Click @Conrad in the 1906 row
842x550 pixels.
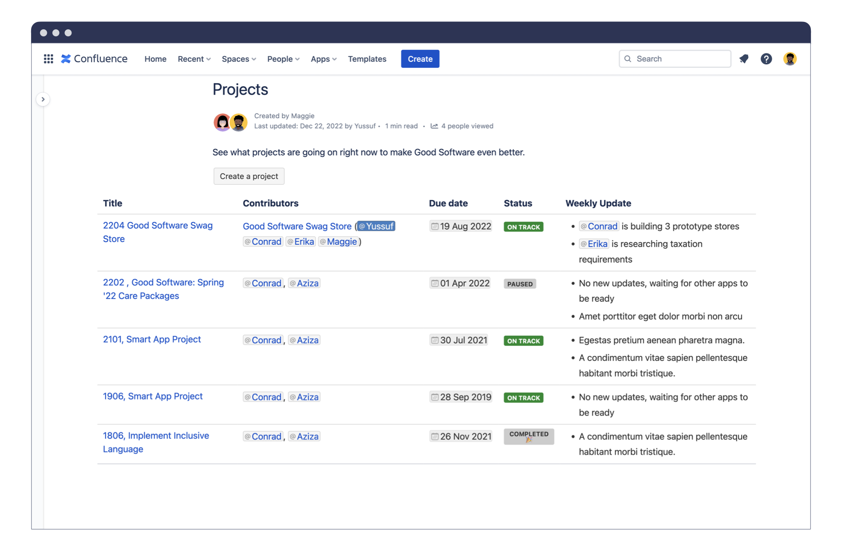point(263,397)
